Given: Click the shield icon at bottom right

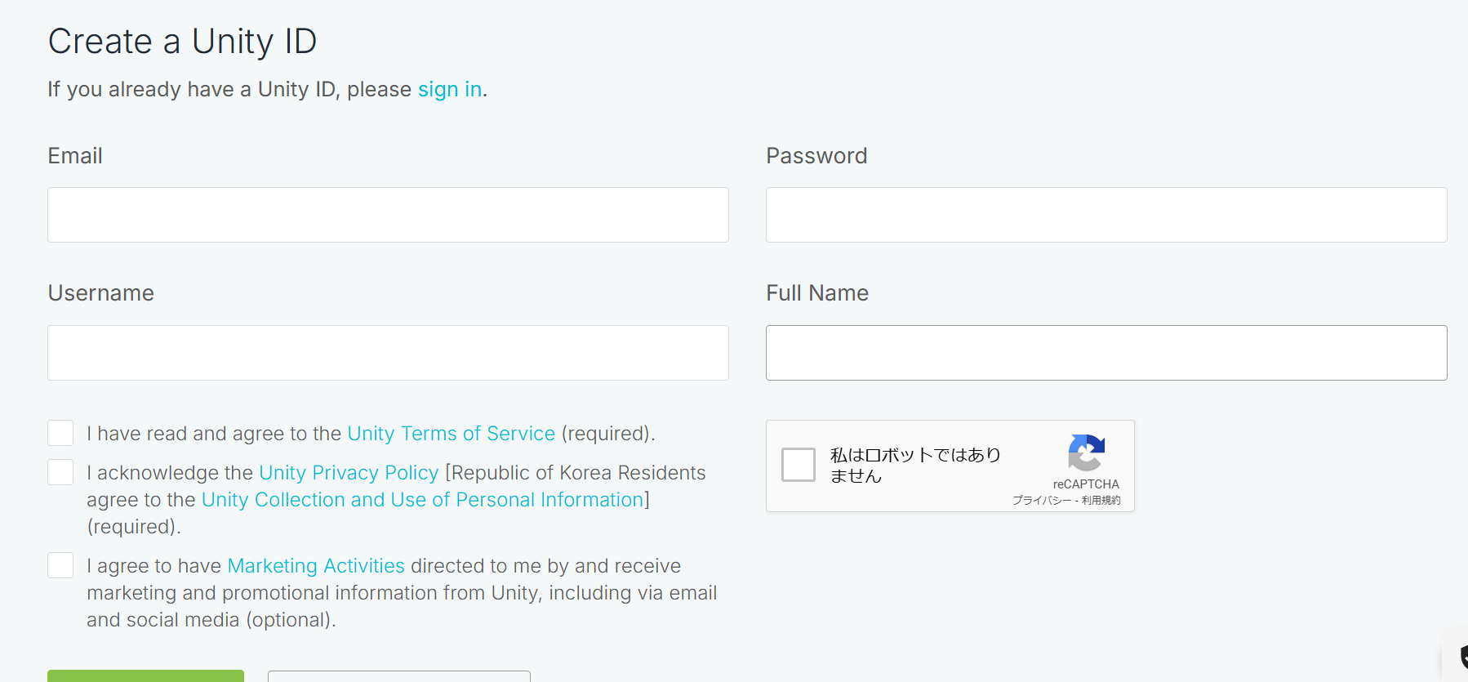Looking at the screenshot, I should 1462,658.
